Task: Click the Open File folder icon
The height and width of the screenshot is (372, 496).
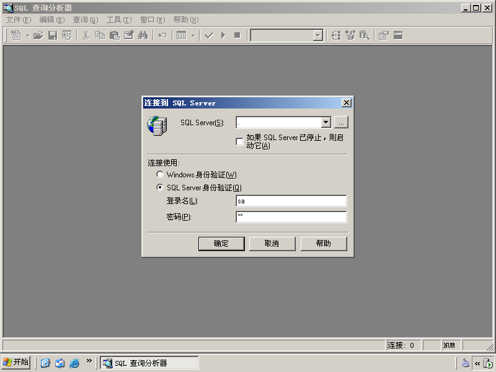Action: (x=38, y=35)
